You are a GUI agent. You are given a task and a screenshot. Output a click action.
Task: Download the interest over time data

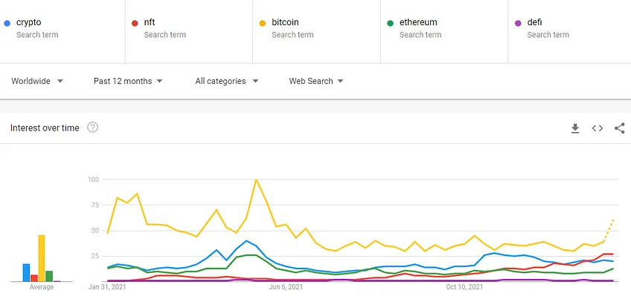click(x=575, y=128)
